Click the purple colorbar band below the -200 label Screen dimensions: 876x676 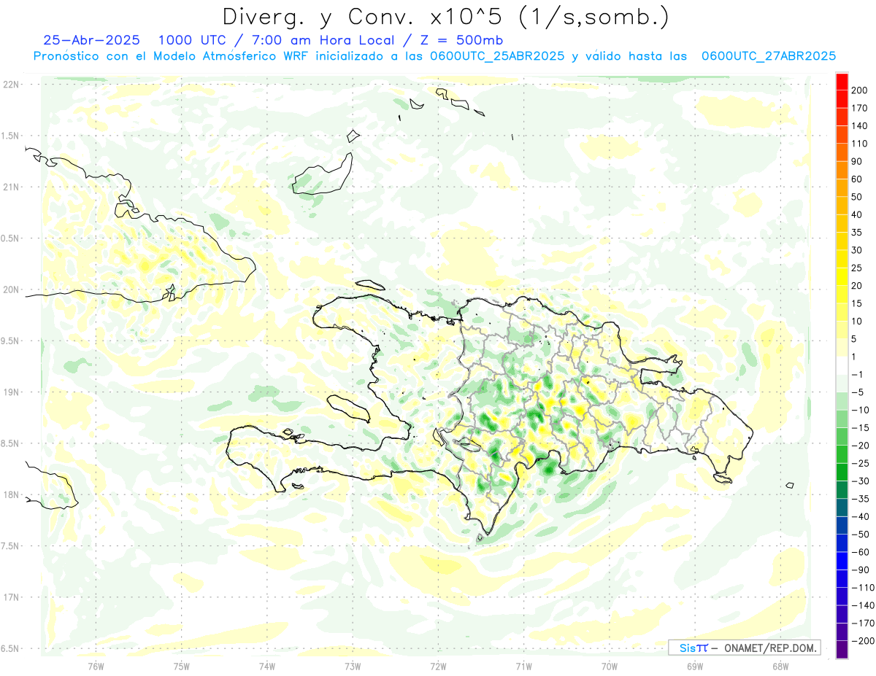click(842, 650)
